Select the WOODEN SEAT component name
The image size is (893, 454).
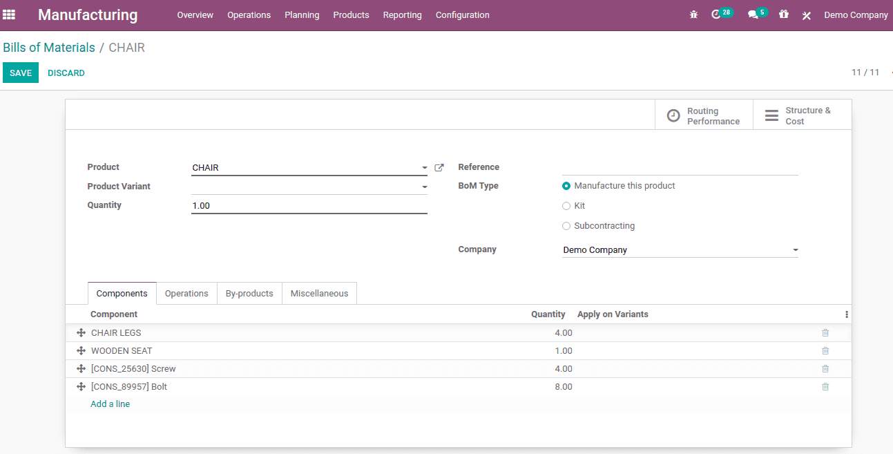coord(122,351)
